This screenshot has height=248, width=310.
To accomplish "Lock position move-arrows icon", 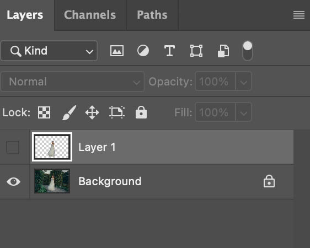I will [x=92, y=112].
